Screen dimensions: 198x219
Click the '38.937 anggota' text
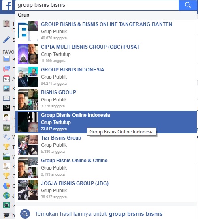pyautogui.click(x=54, y=197)
